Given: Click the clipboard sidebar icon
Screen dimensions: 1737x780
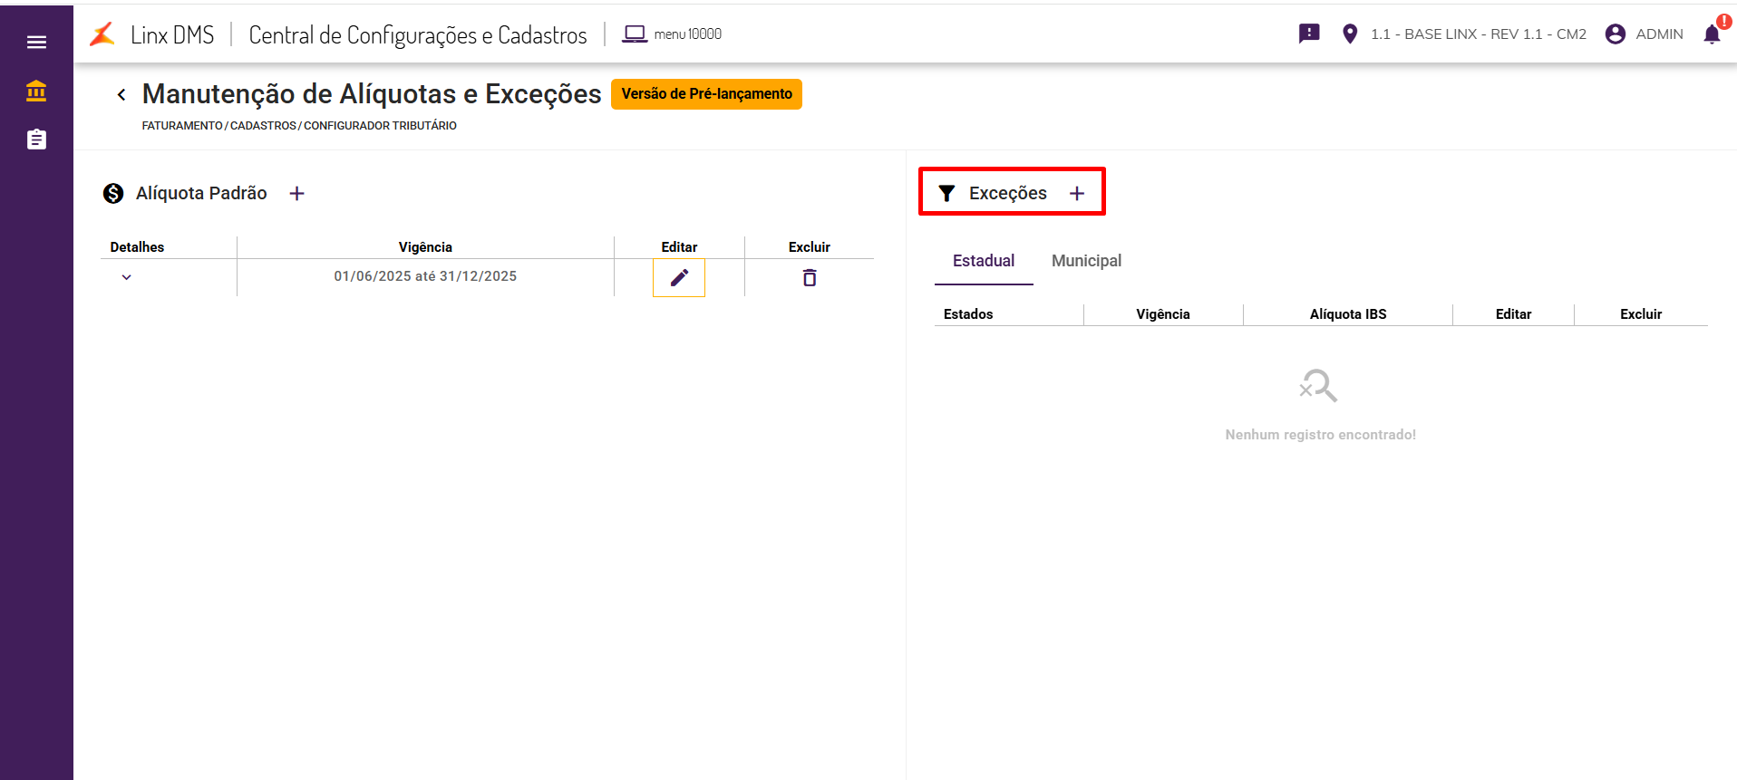Looking at the screenshot, I should click(36, 140).
